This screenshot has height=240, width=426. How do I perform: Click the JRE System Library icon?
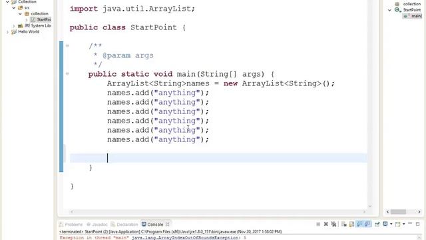coord(21,26)
